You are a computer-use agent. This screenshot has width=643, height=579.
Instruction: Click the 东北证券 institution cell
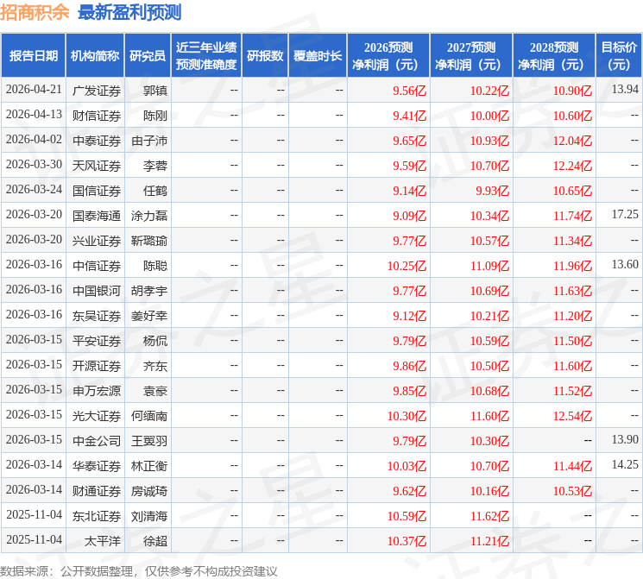(97, 516)
